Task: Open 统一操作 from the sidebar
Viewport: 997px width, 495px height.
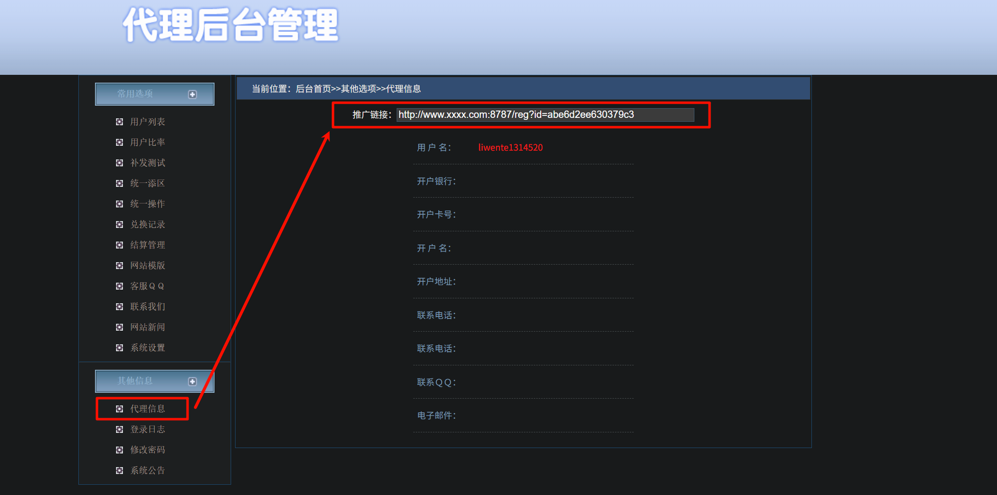Action: [x=147, y=204]
